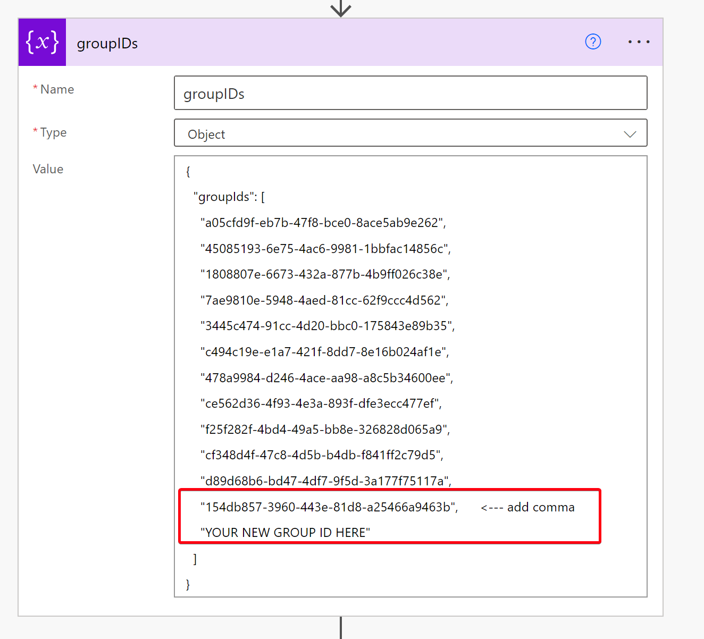Image resolution: width=704 pixels, height=639 pixels.
Task: Click the opening curly brace in Value
Action: tap(188, 171)
